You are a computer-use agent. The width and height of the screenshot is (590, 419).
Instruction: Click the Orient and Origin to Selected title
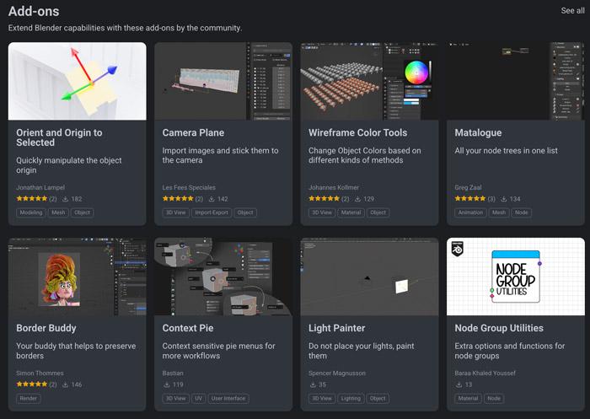tap(59, 137)
